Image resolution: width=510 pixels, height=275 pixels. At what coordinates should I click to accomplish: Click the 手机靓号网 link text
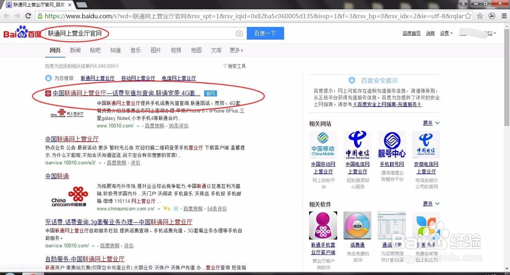point(392,164)
